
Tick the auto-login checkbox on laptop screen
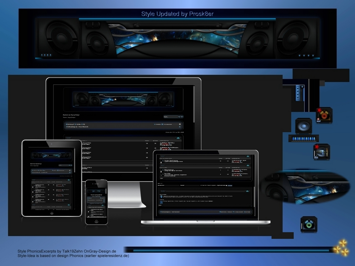point(226,185)
